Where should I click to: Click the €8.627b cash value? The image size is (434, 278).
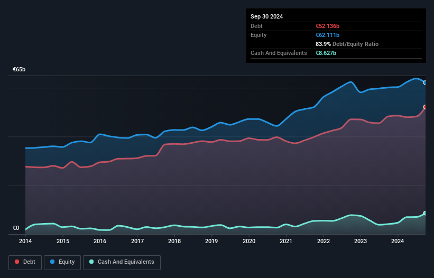326,53
